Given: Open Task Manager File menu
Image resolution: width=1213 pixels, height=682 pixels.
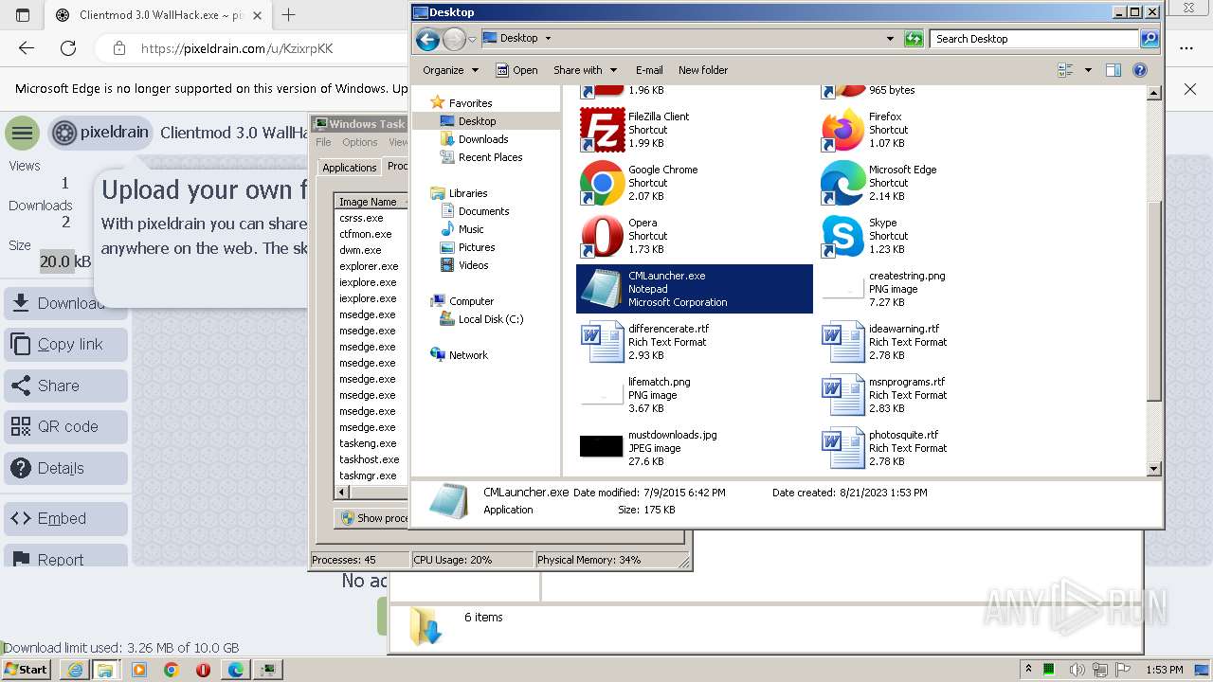Looking at the screenshot, I should [x=323, y=143].
